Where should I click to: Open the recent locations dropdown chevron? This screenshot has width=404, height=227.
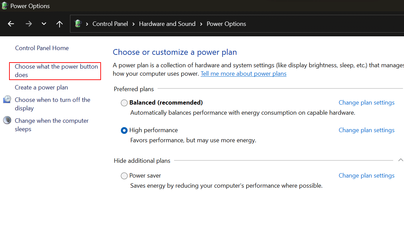44,24
